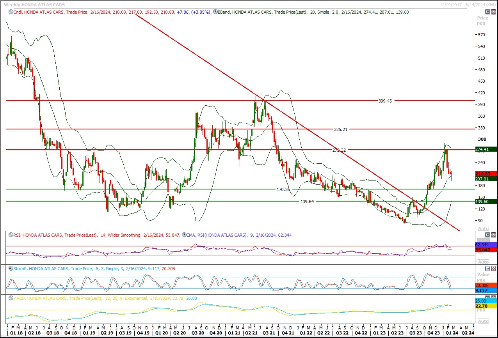Maximize the StochS indicator pane

487,268
